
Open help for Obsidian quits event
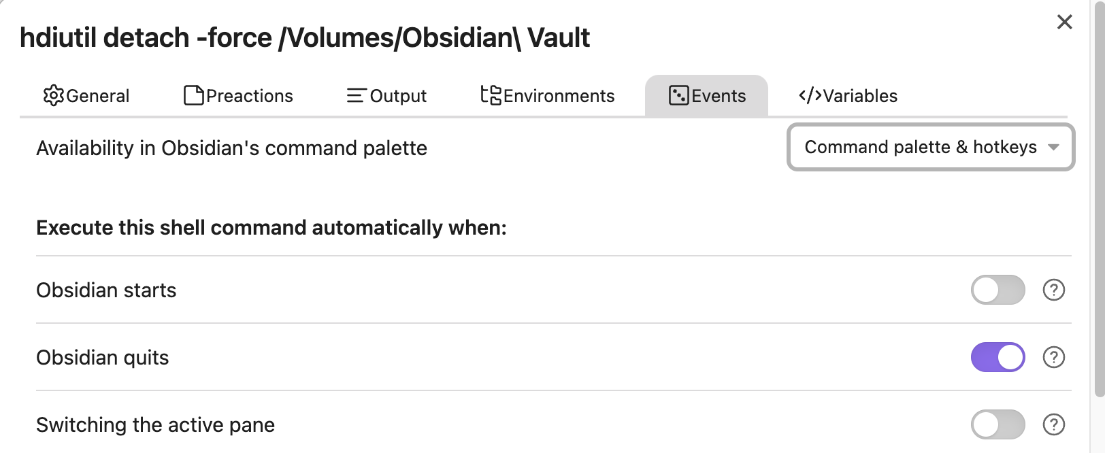click(x=1053, y=357)
